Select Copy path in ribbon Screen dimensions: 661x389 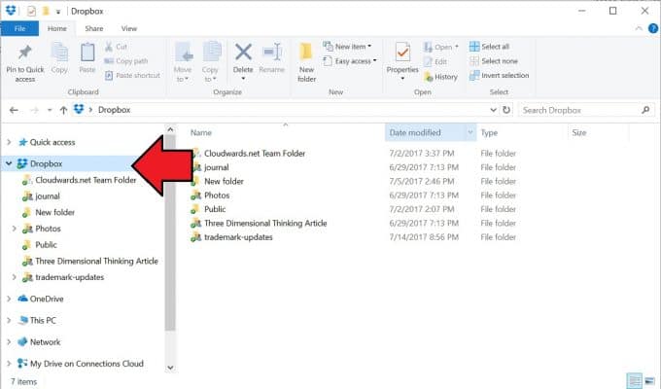(125, 61)
